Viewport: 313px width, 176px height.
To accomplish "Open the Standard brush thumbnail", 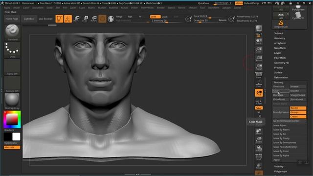I will coord(12,32).
